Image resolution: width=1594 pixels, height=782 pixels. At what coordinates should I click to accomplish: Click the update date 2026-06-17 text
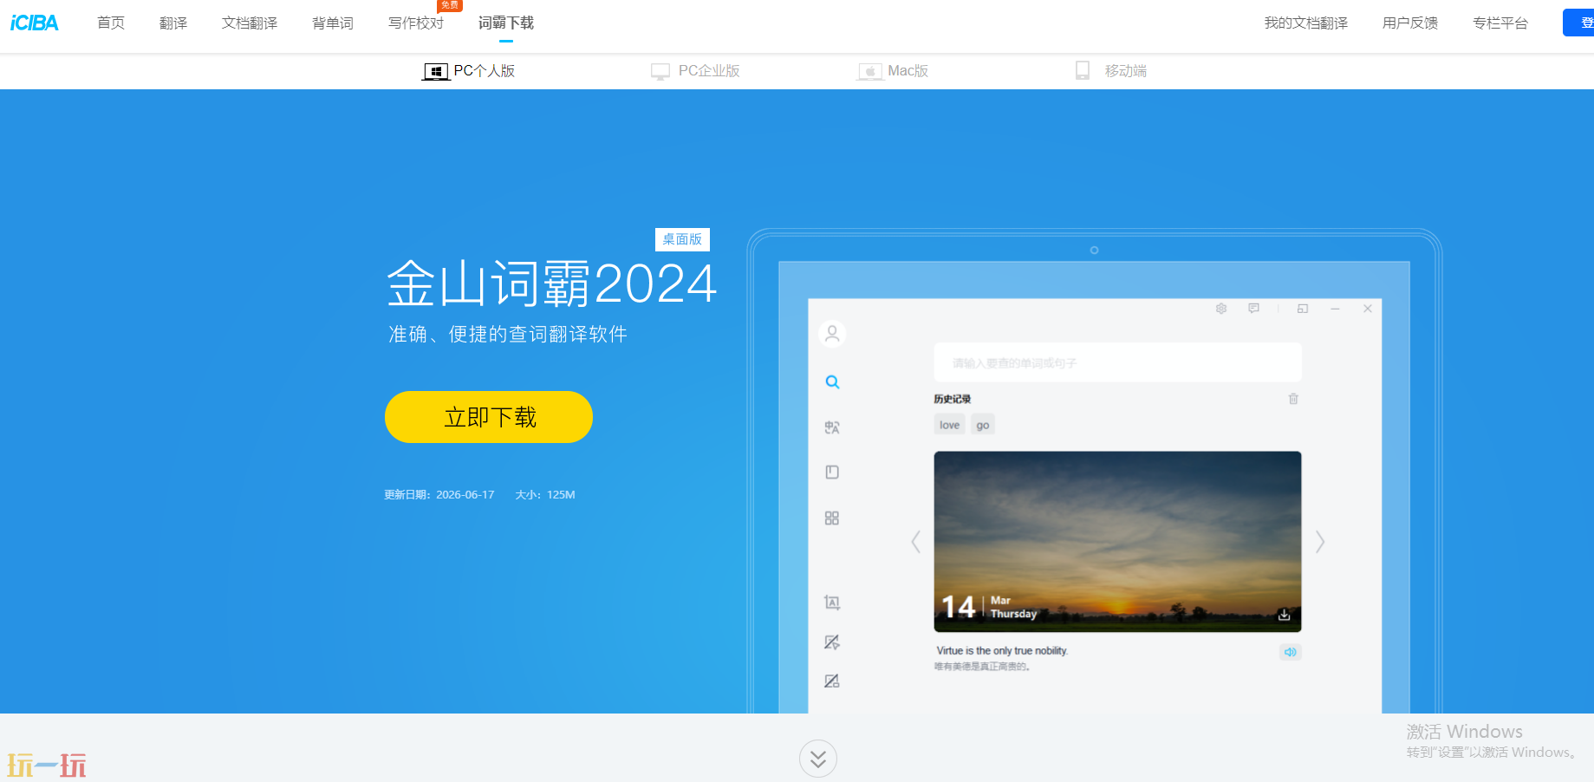(439, 495)
